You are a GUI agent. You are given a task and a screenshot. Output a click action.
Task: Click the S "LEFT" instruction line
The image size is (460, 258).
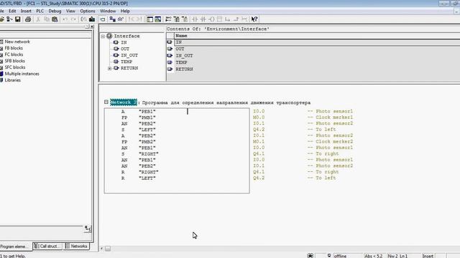click(139, 130)
